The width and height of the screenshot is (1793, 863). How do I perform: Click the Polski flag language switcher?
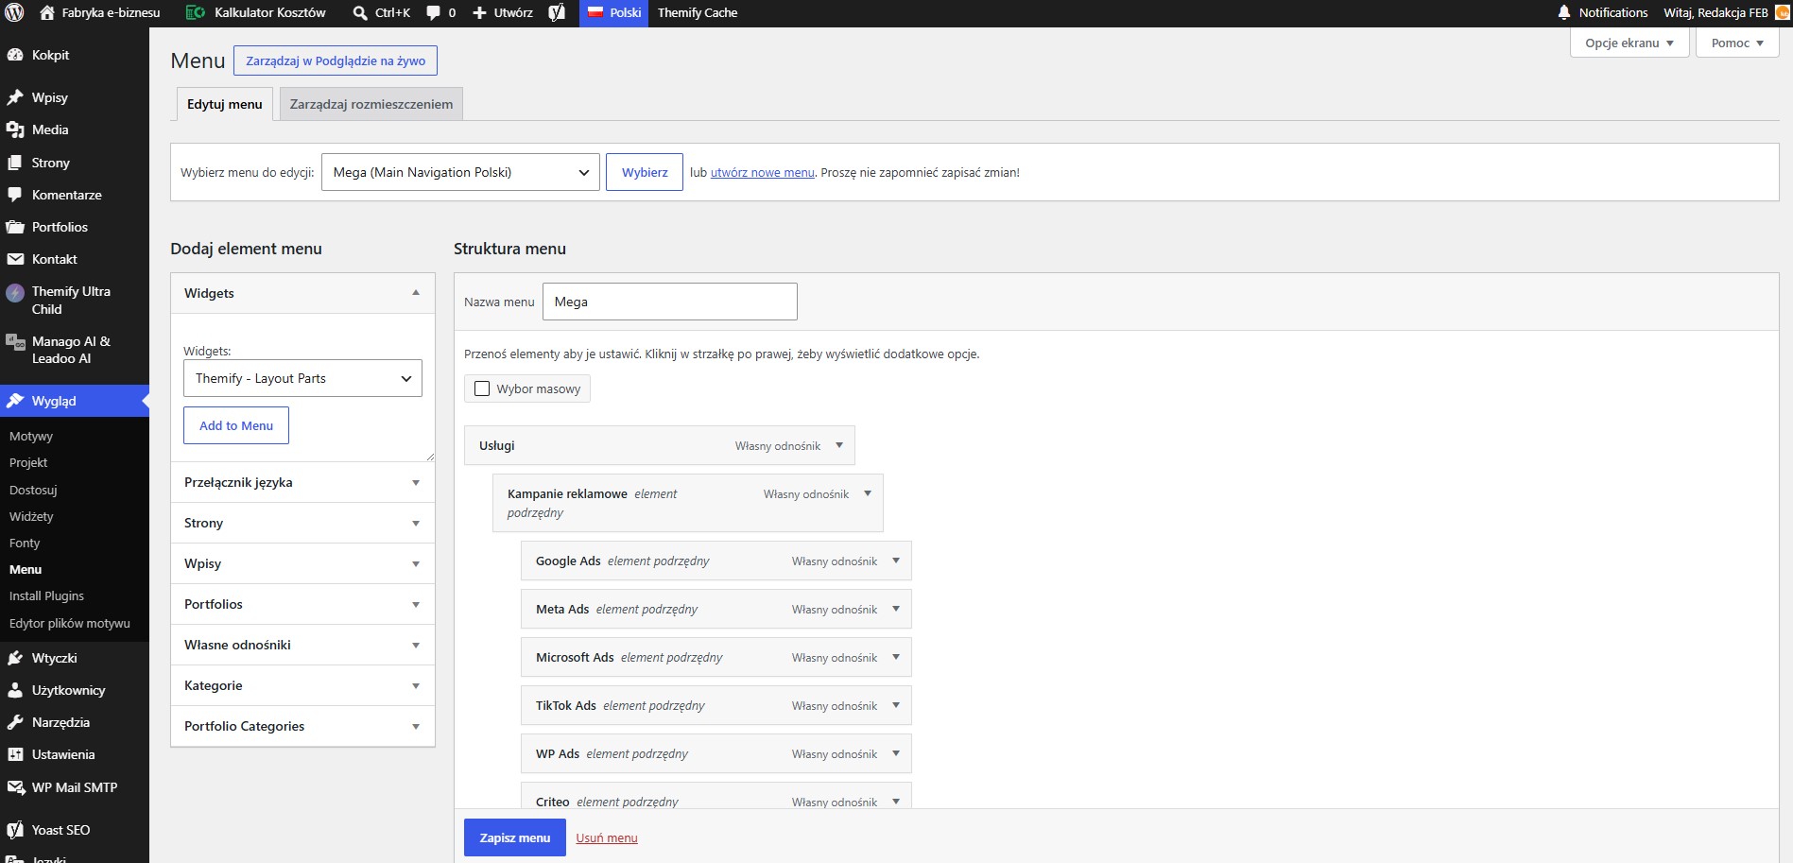tap(613, 12)
